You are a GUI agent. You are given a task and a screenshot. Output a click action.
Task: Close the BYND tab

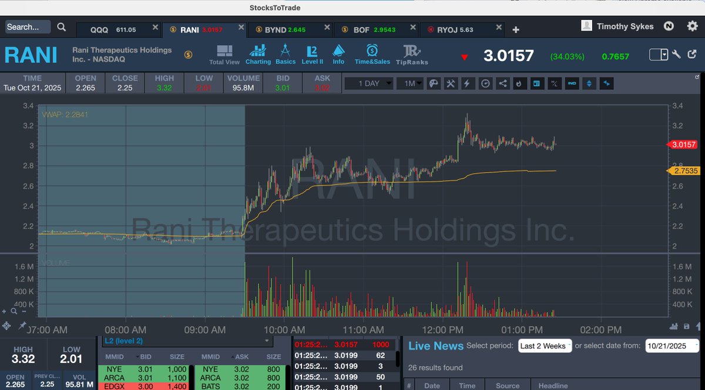click(326, 28)
